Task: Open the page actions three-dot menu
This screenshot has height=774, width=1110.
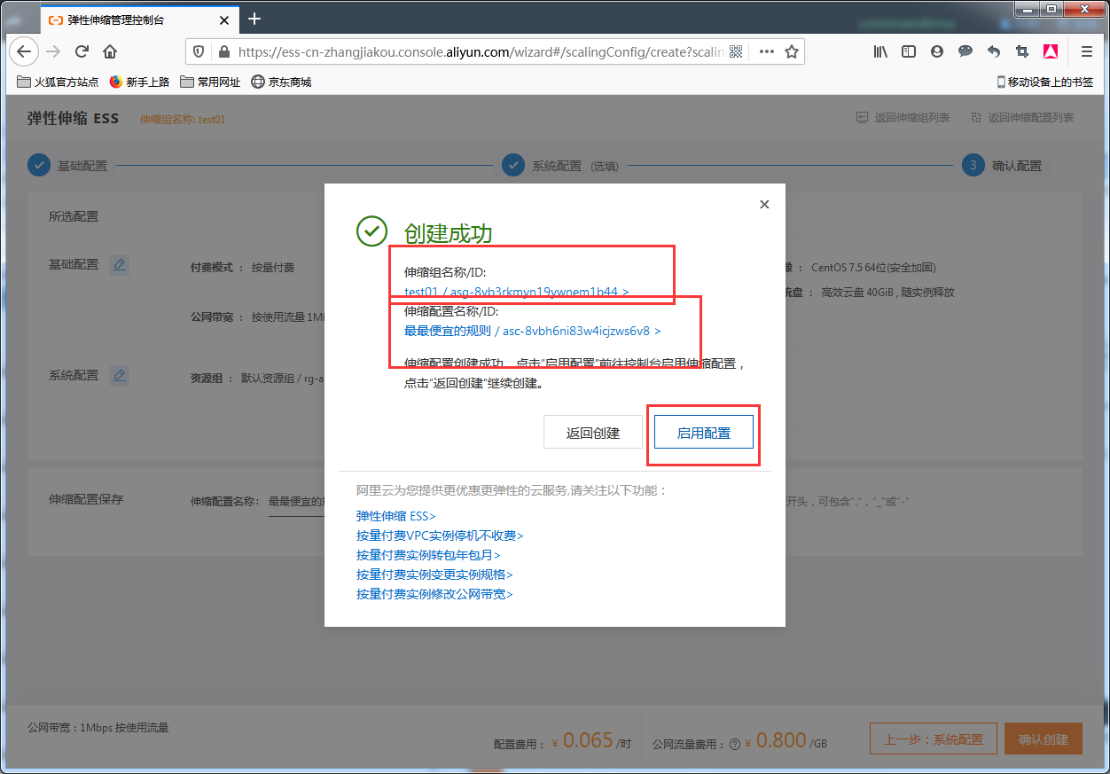Action: click(x=766, y=51)
